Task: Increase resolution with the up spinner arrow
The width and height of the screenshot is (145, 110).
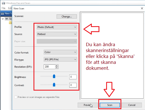Action: [x=57, y=66]
